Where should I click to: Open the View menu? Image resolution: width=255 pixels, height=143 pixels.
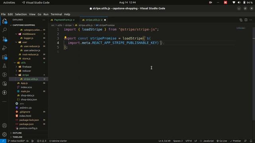32,14
